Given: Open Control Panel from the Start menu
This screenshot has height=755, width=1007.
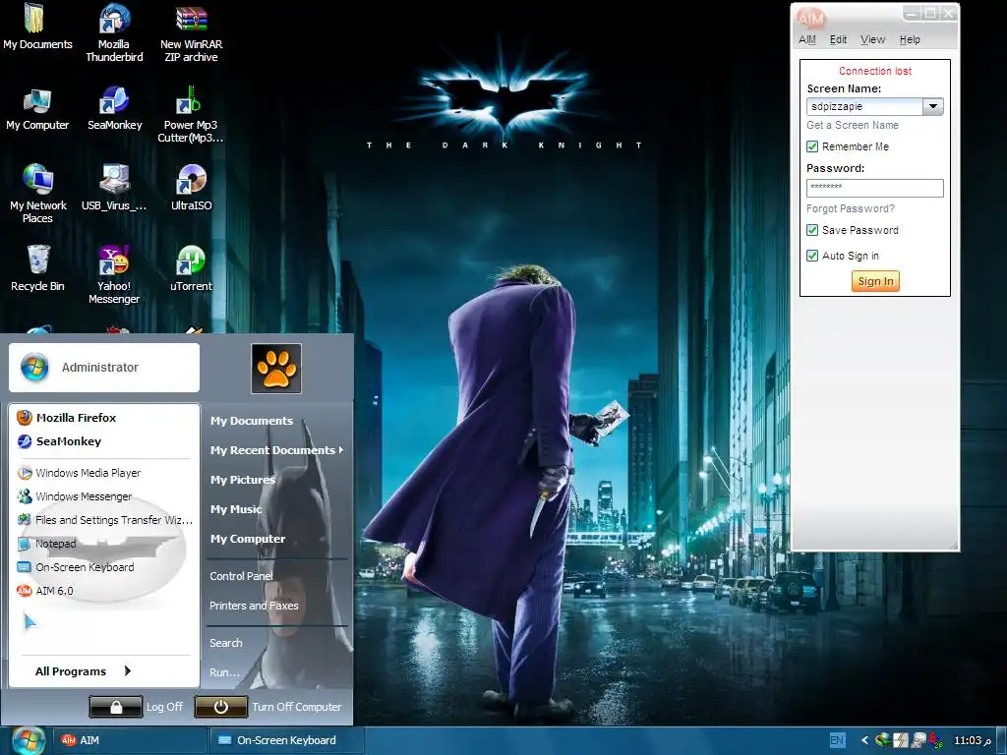Looking at the screenshot, I should (x=241, y=576).
